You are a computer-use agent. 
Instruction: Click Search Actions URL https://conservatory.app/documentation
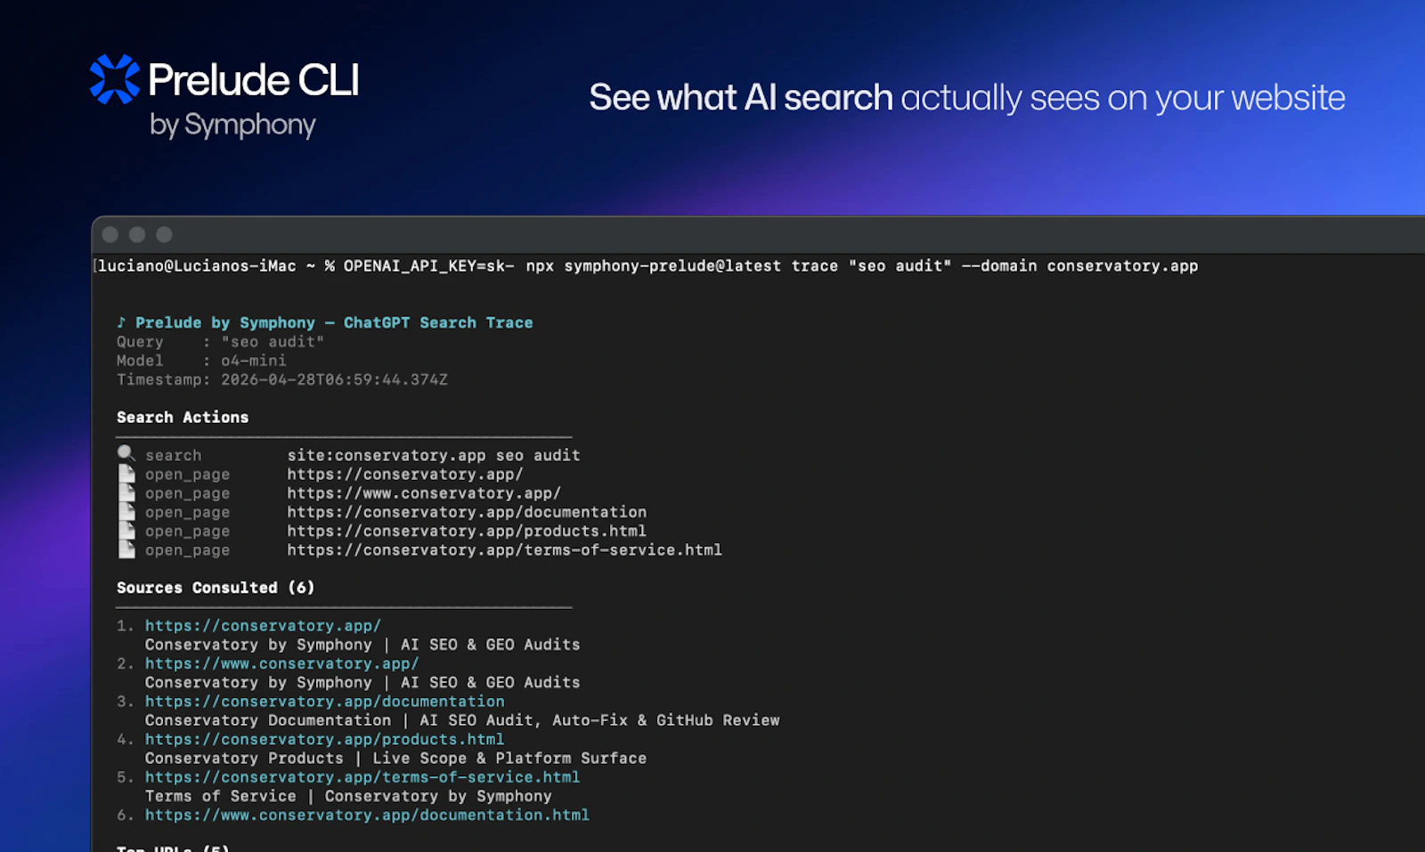(x=467, y=512)
